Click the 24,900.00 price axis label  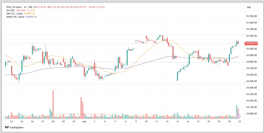(x=252, y=55)
